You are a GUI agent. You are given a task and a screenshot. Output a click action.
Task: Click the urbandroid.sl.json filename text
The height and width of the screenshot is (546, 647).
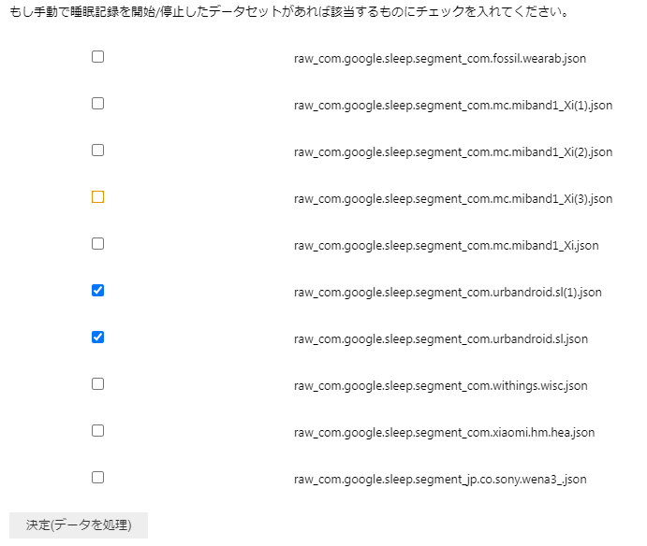(440, 339)
